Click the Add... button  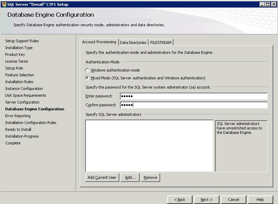[130, 177]
